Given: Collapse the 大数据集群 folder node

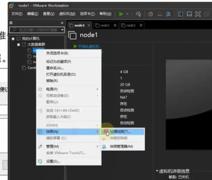Looking at the screenshot, I should 18,45.
